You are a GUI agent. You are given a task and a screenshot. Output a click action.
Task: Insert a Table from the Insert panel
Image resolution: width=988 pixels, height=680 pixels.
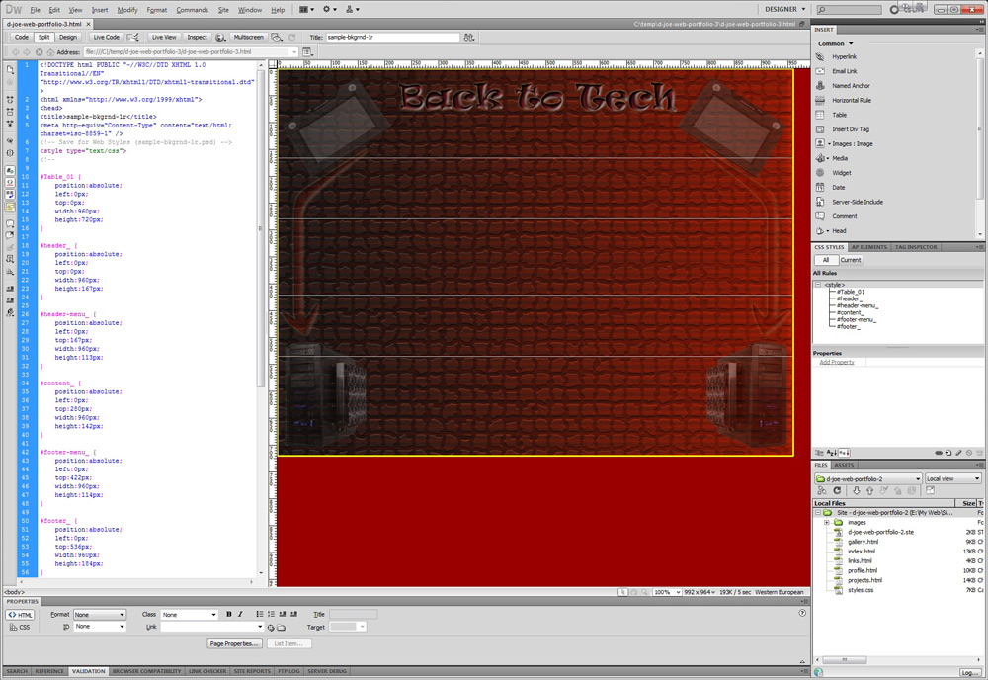pyautogui.click(x=839, y=115)
